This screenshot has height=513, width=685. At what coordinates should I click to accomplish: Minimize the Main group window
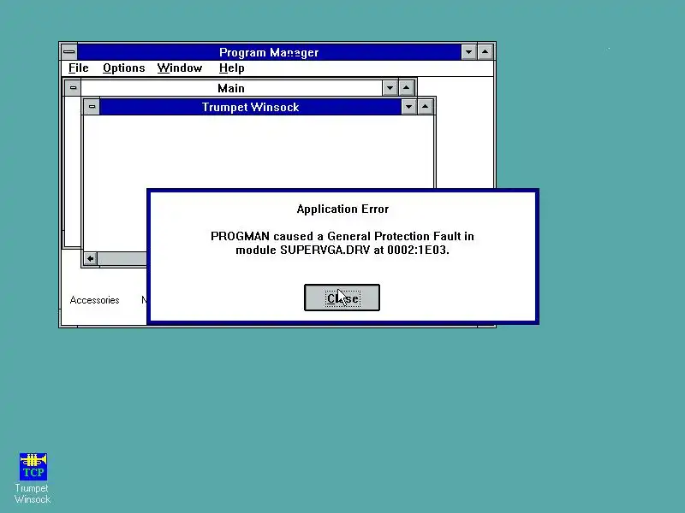click(390, 88)
